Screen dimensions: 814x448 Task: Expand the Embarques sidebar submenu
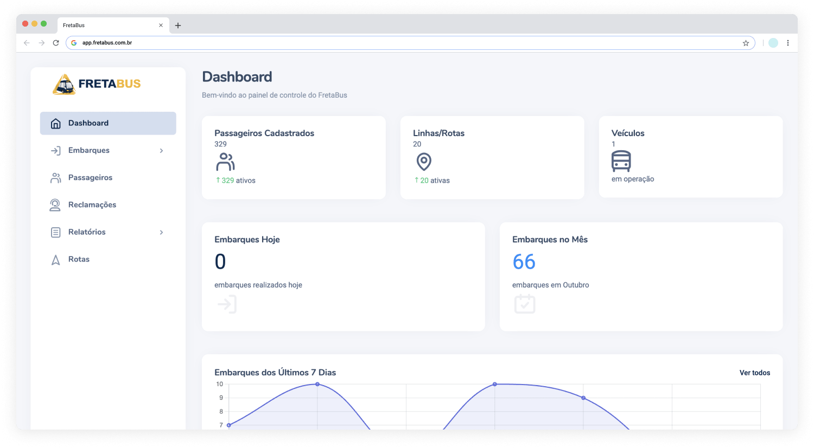pos(161,150)
